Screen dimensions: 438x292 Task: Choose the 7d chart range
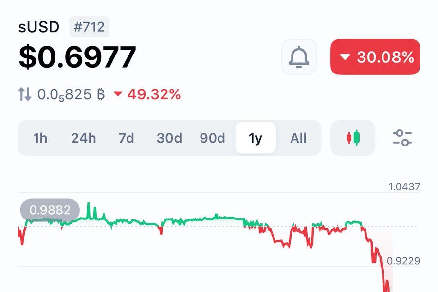coord(126,138)
